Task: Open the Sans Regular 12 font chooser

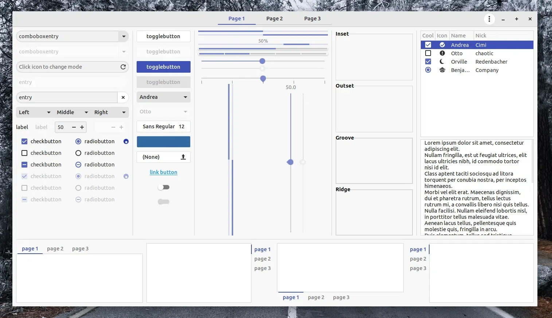Action: point(164,126)
